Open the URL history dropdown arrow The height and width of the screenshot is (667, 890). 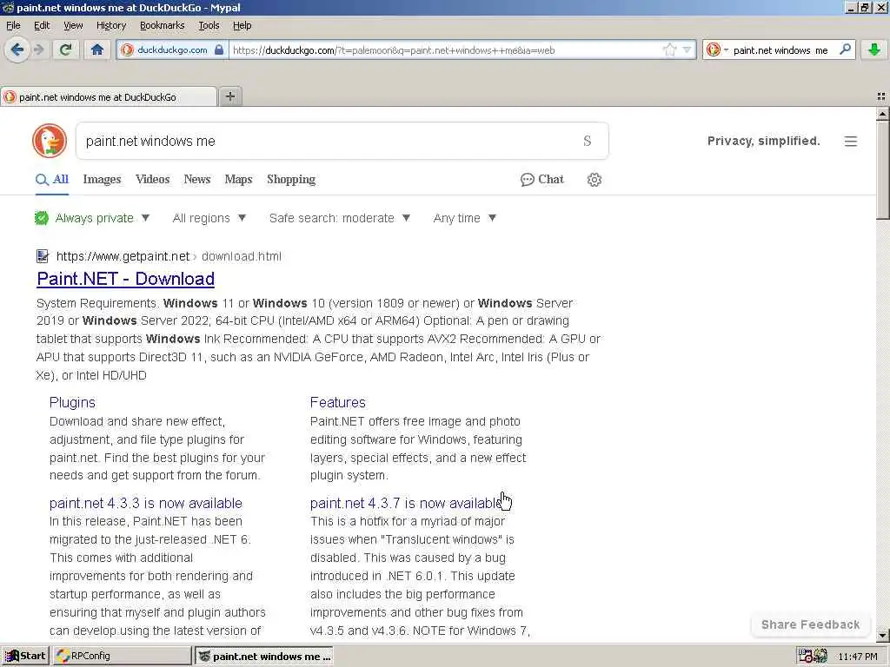[687, 50]
